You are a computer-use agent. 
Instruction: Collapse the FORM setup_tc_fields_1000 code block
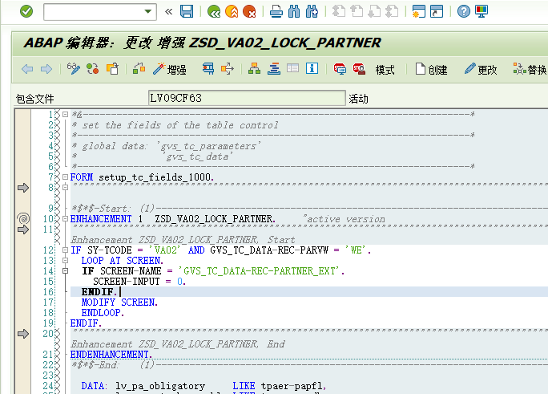click(65, 177)
